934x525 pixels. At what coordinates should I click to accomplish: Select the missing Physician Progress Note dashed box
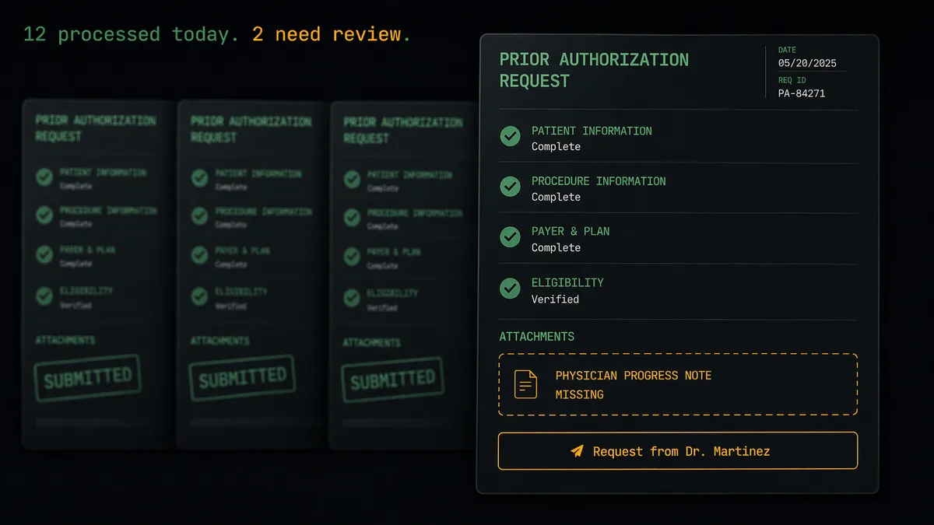pyautogui.click(x=677, y=384)
